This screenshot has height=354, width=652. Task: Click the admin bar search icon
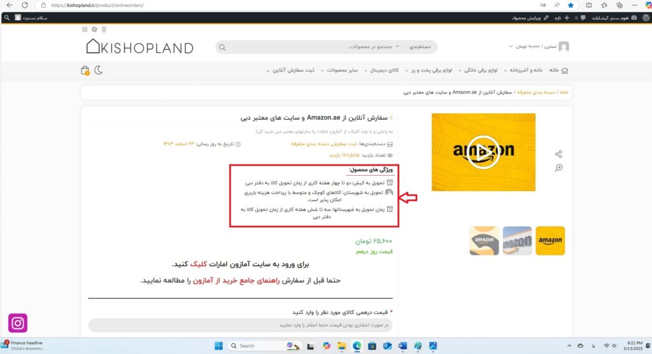click(6, 18)
